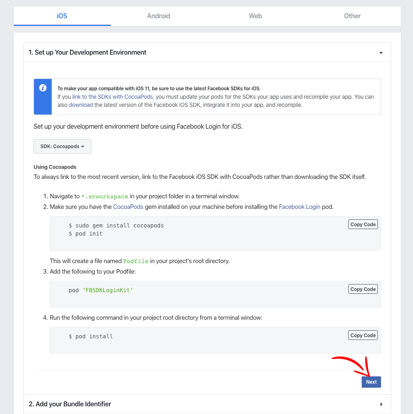Click the blue info icon
Image resolution: width=413 pixels, height=414 pixels.
coord(43,88)
